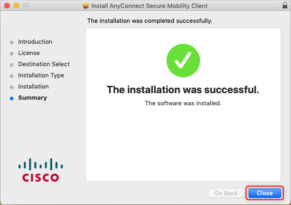Viewport: 291px width, 205px height.
Task: Click the lock icon in title bar
Action: pyautogui.click(x=285, y=6)
